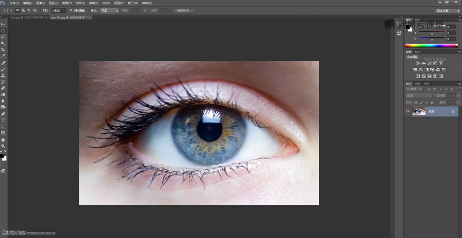
Task: Click the 调整边缘 (Refine Edge) button
Action: coord(184,10)
